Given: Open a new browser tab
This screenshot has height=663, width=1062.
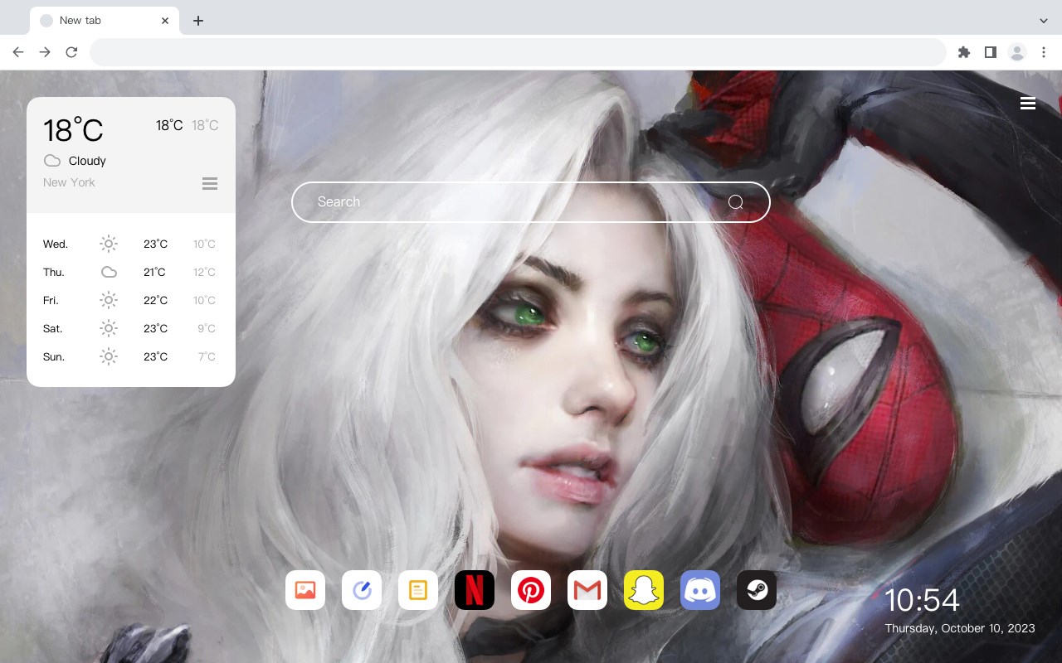Looking at the screenshot, I should pyautogui.click(x=197, y=21).
